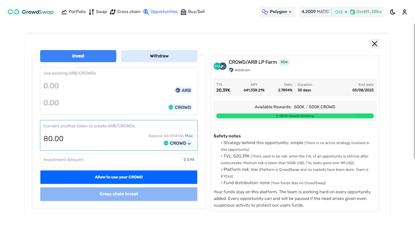This screenshot has width=415, height=233.
Task: Open the CROWD token selector dropdown
Action: [x=178, y=143]
